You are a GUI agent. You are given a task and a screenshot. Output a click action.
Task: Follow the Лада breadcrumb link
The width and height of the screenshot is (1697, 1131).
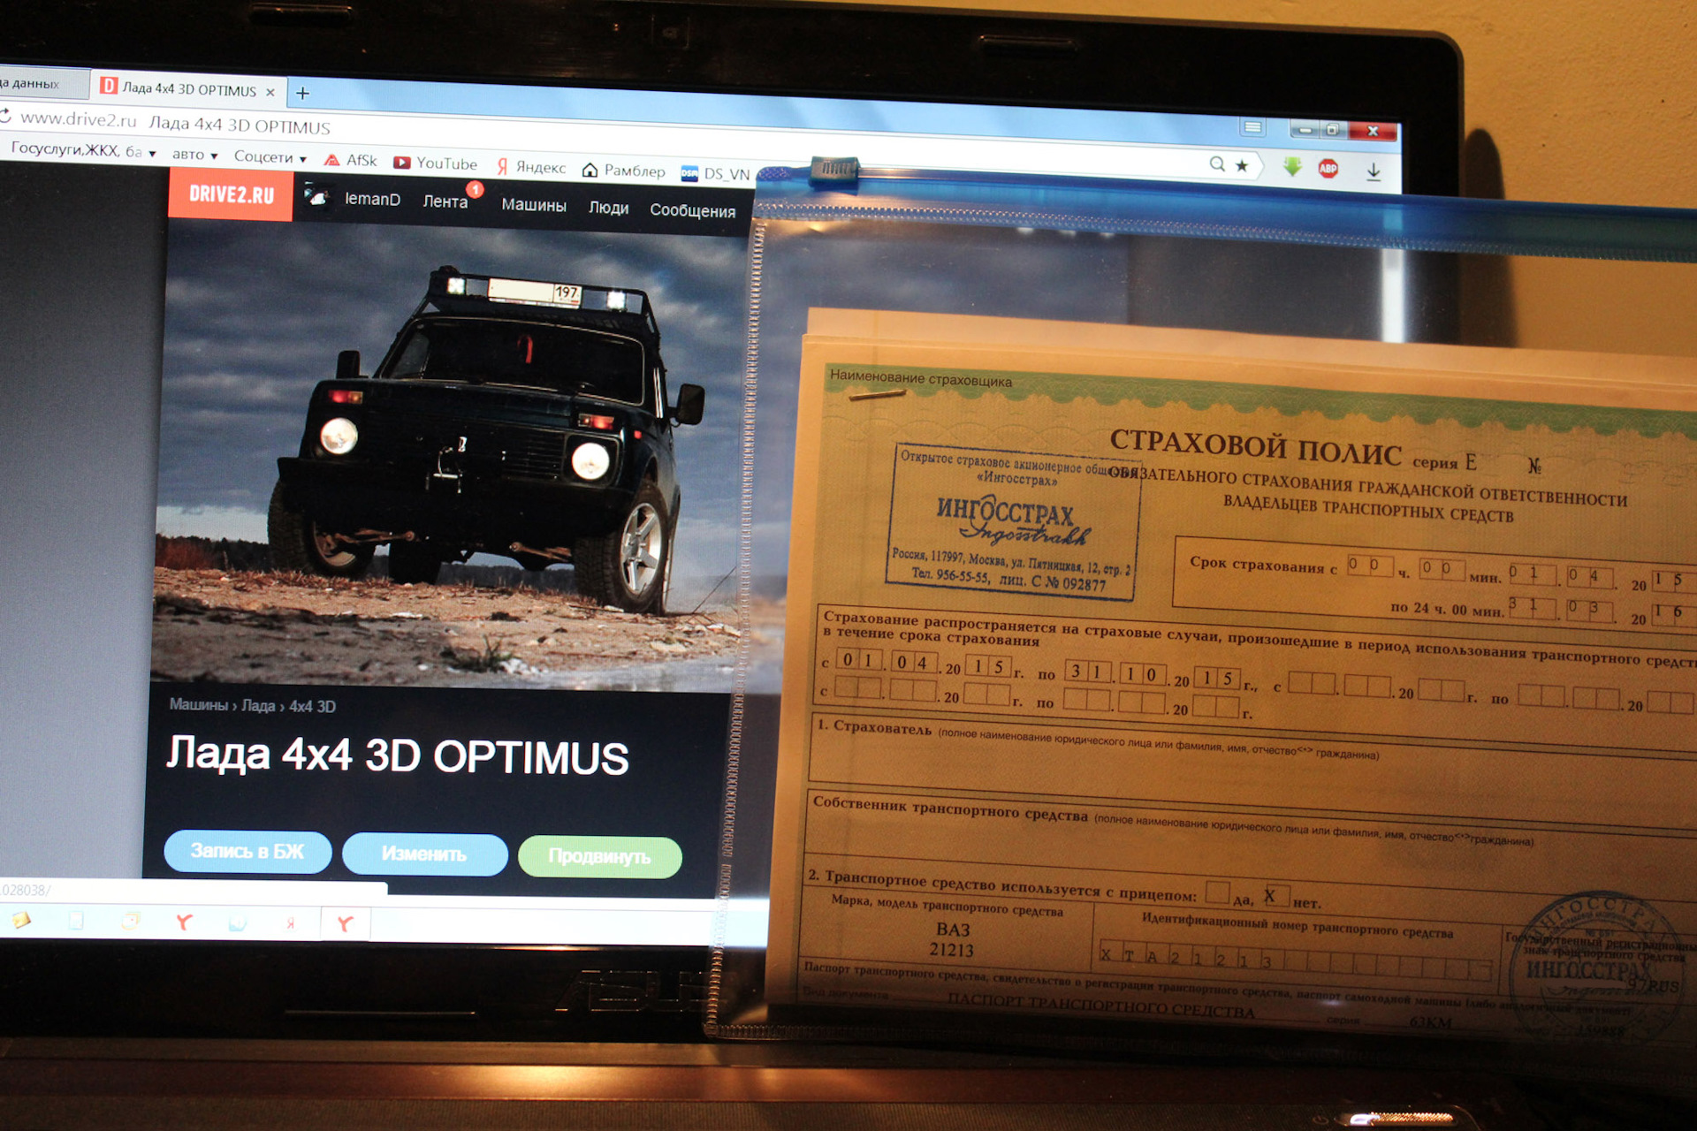click(258, 706)
